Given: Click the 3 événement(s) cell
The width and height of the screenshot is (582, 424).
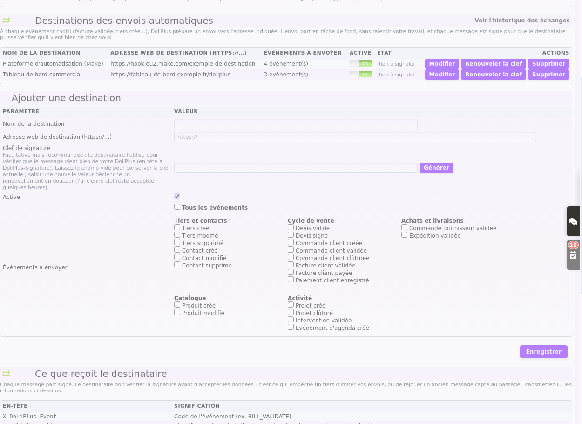Looking at the screenshot, I should click(x=286, y=75).
